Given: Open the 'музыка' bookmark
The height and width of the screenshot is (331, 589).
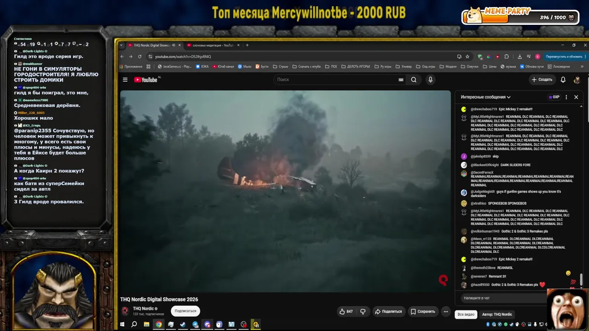Looking at the screenshot, I should (508, 67).
